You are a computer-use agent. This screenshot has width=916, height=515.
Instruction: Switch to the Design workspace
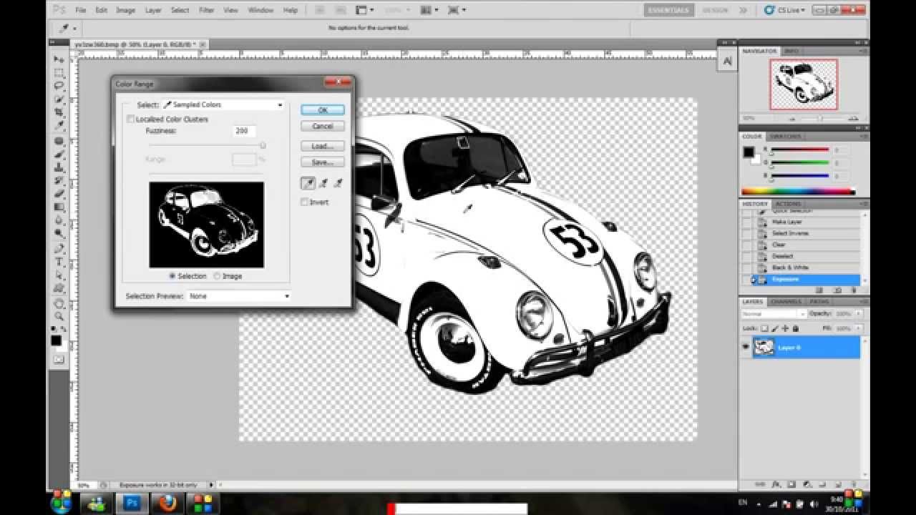tap(714, 10)
